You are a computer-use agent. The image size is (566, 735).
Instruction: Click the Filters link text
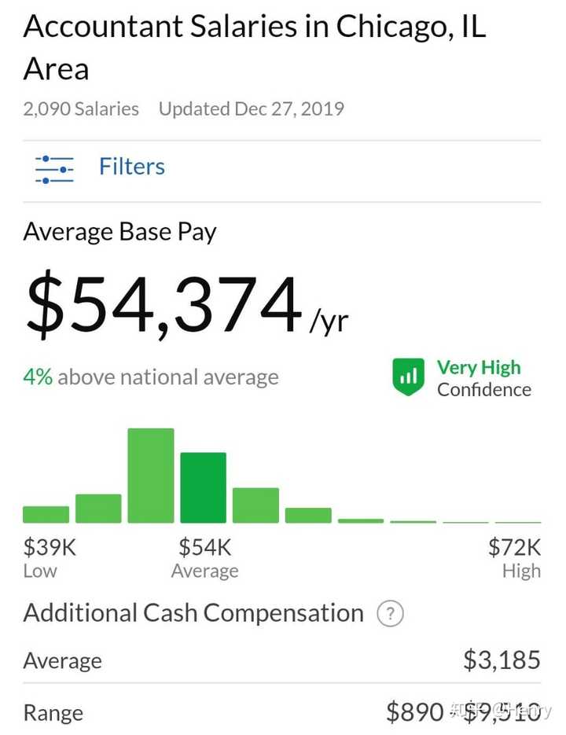(132, 167)
